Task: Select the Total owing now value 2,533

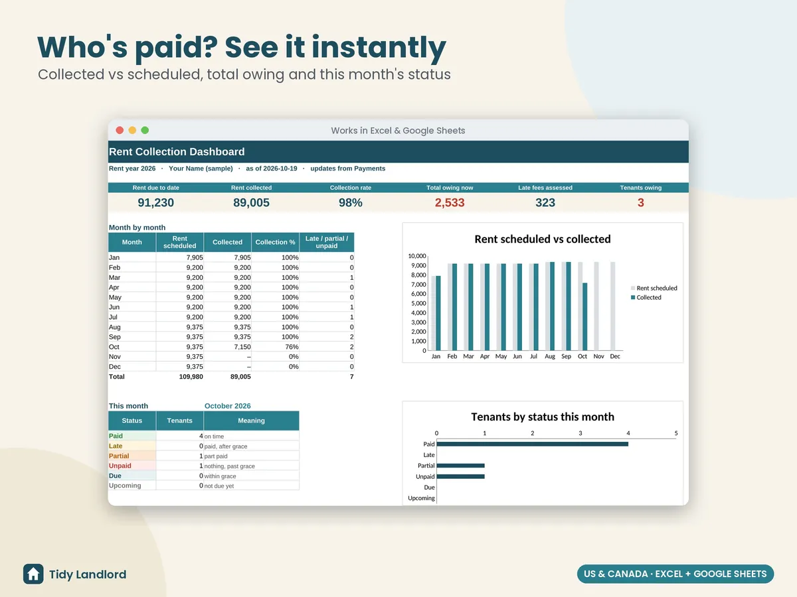Action: click(450, 203)
